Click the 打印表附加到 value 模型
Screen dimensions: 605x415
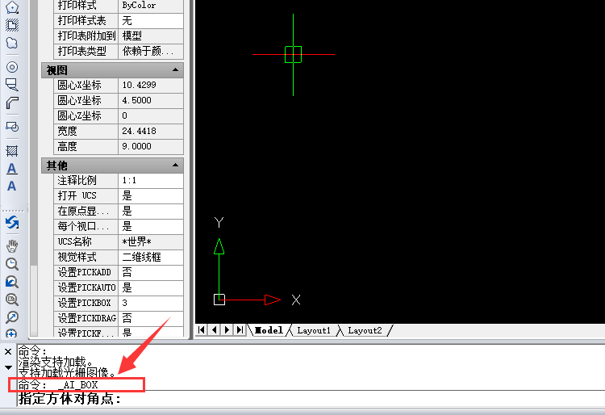point(151,36)
